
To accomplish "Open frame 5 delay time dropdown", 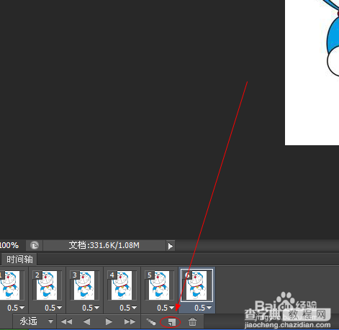I will click(166, 308).
